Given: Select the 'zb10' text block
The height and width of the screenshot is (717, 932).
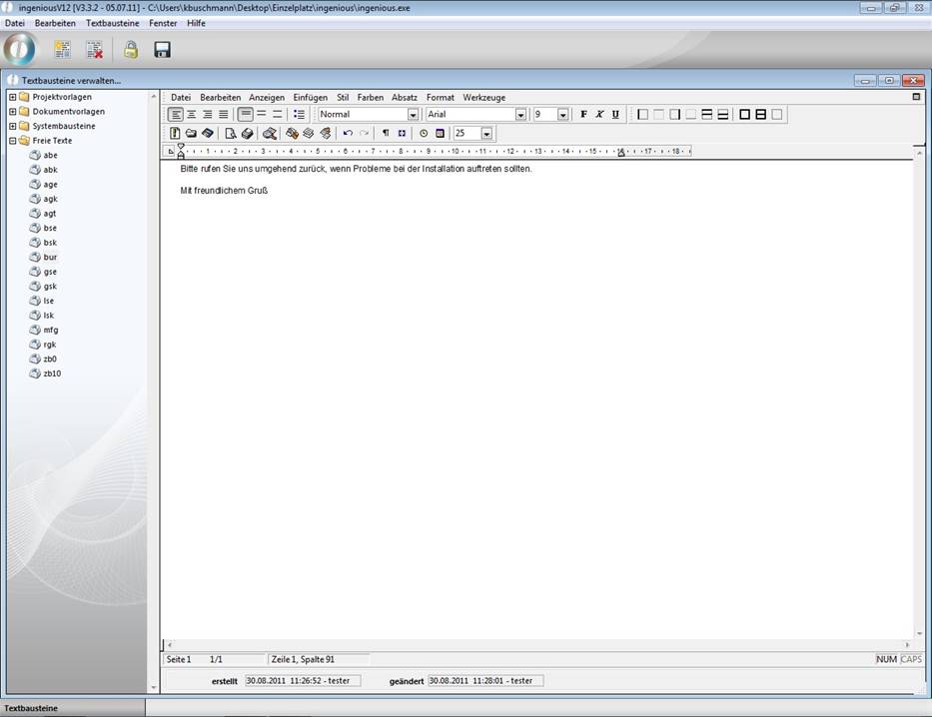Looking at the screenshot, I should pos(52,373).
